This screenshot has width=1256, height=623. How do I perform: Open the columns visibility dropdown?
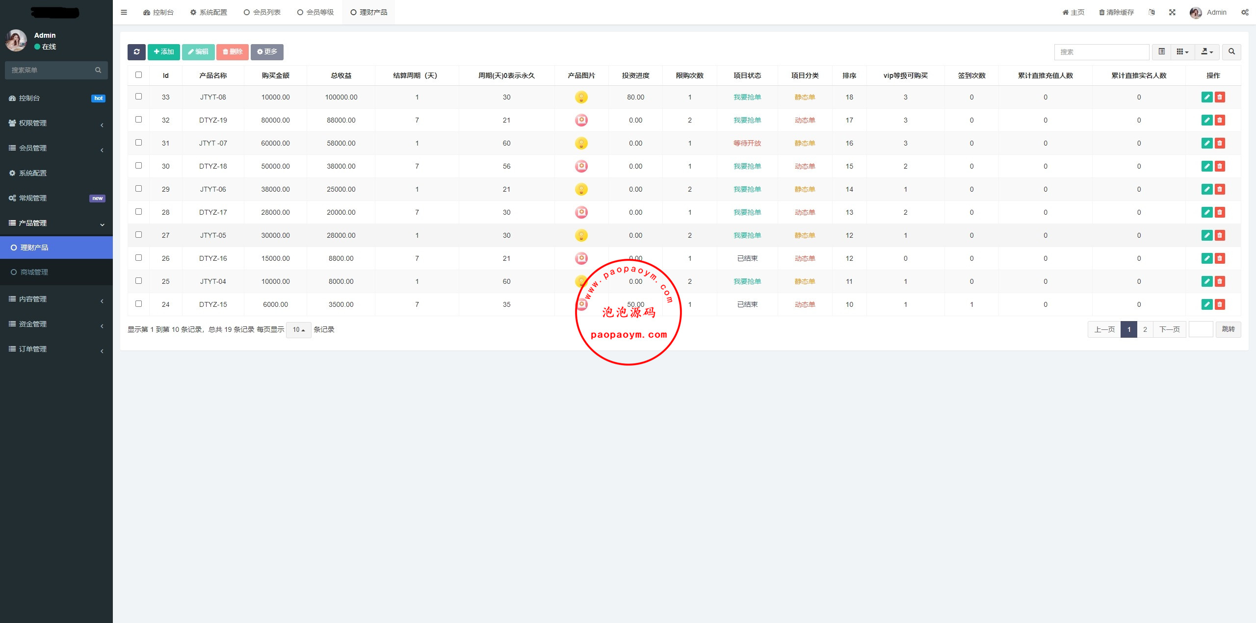coord(1182,52)
